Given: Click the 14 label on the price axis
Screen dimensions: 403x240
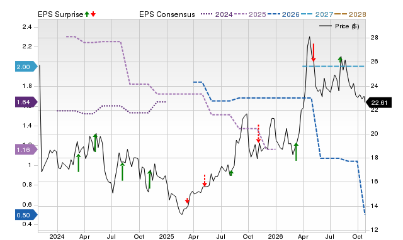Looking at the screenshot, I should click(374, 205).
